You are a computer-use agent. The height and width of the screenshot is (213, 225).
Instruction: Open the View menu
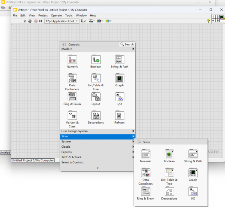point(32,16)
